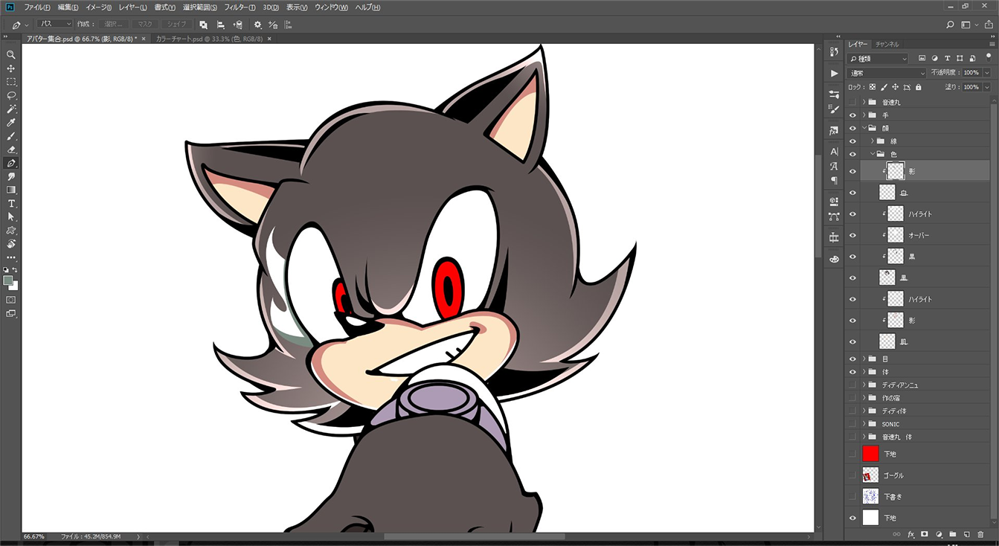Select the Path Selection tool

click(11, 216)
